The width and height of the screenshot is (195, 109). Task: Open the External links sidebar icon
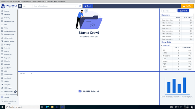coord(2,14)
